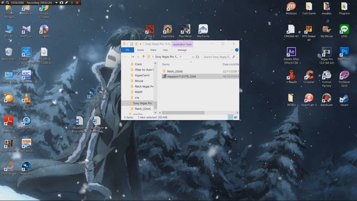
Task: Open the Manage ribbon tab
Action: (182, 50)
